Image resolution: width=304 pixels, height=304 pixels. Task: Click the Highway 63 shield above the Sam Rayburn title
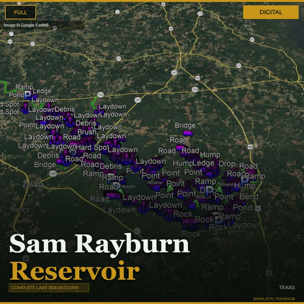tap(137, 231)
